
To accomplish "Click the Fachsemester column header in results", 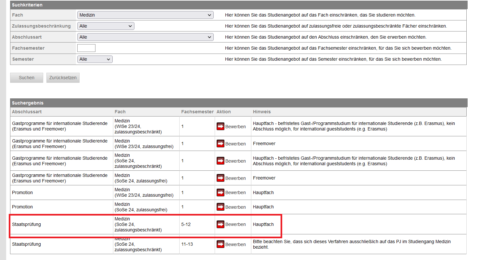I will pyautogui.click(x=197, y=112).
